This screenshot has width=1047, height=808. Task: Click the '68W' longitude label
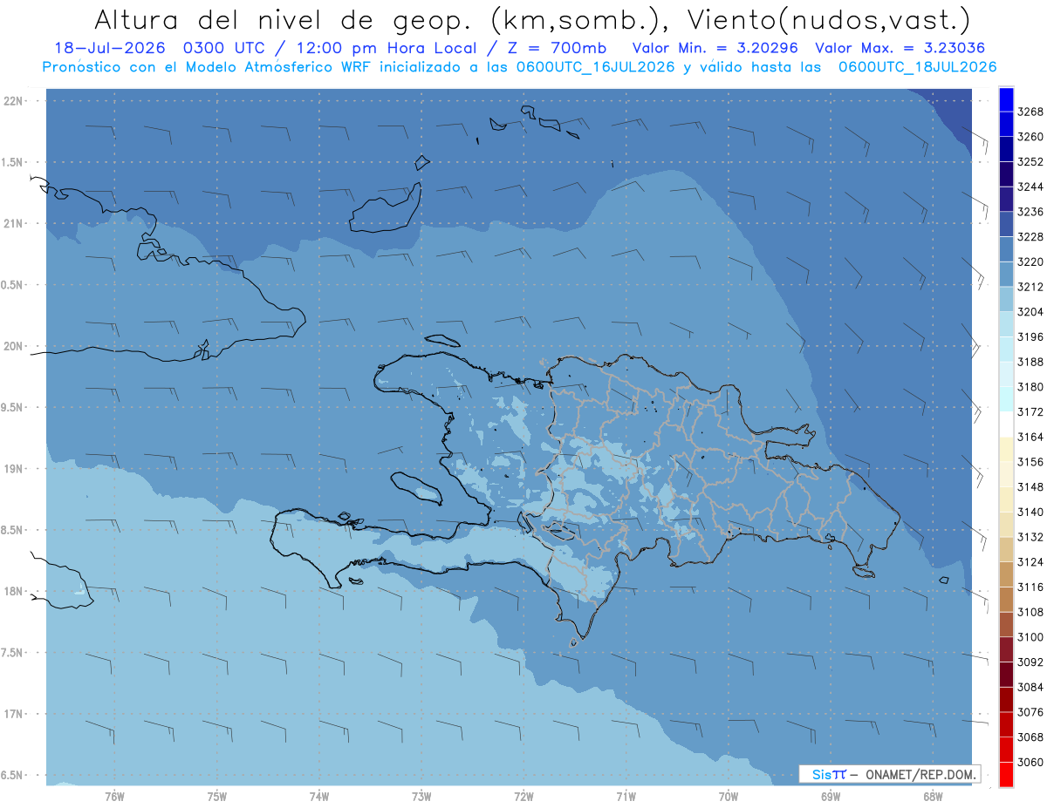932,797
